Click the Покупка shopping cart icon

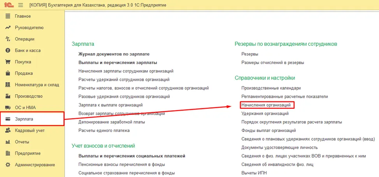8,62
